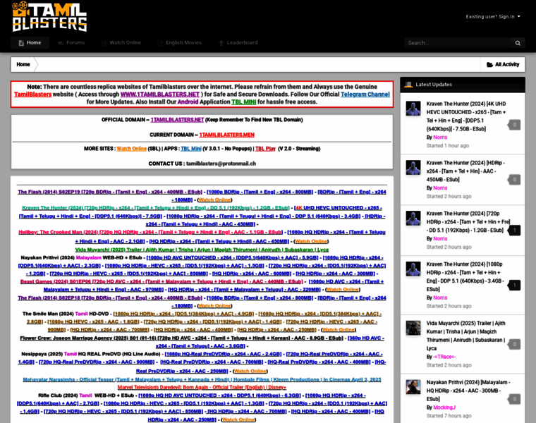Screen dimensions: 536x423
Task: Open TBL Mini V 3.0.1 app link
Action: [x=191, y=149]
